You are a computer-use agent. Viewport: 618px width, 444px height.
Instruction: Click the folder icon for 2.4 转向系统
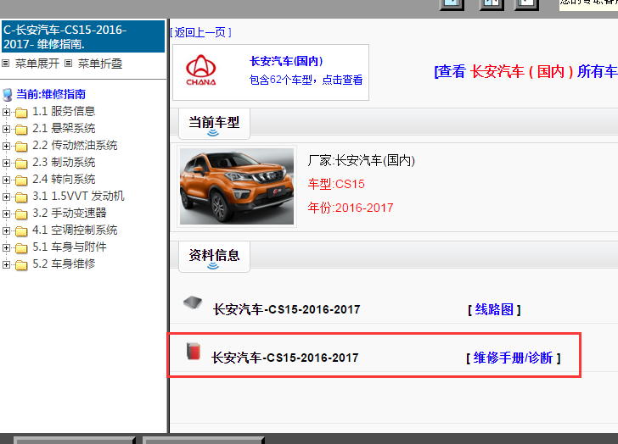(x=21, y=180)
